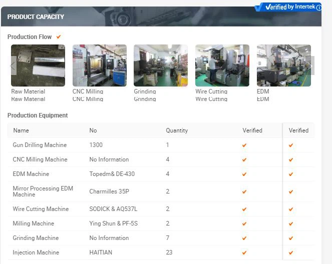Screen dimensions: 332x264
Task: Click rightmost verified checkmark for Gun Drilling Machine
Action: point(291,145)
